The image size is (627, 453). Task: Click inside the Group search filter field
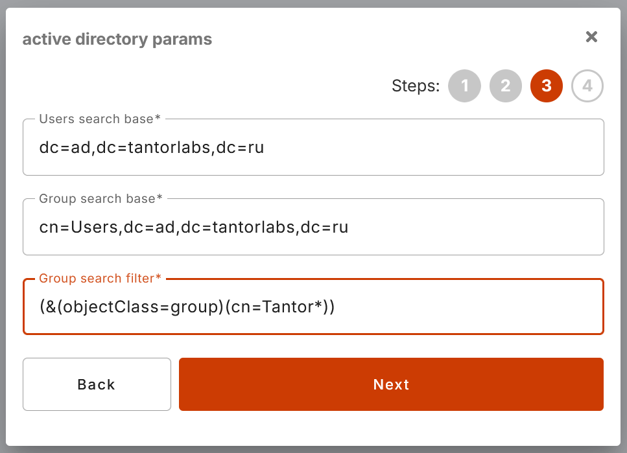314,307
